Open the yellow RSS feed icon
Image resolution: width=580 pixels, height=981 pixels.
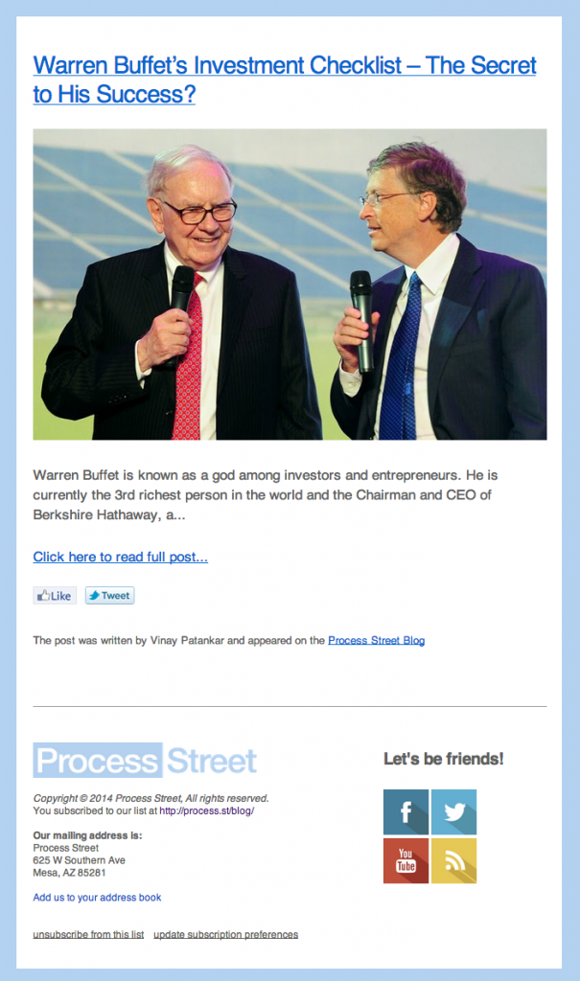pyautogui.click(x=454, y=861)
